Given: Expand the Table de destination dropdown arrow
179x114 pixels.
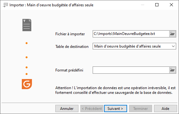Looking at the screenshot, I should [173, 46].
